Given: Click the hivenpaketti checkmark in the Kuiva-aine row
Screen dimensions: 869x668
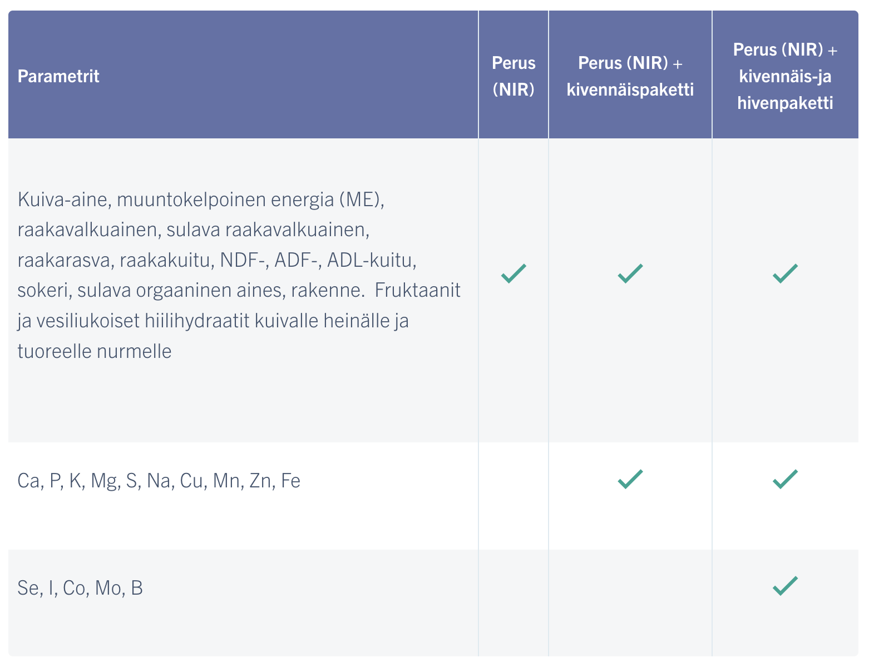Looking at the screenshot, I should [785, 273].
